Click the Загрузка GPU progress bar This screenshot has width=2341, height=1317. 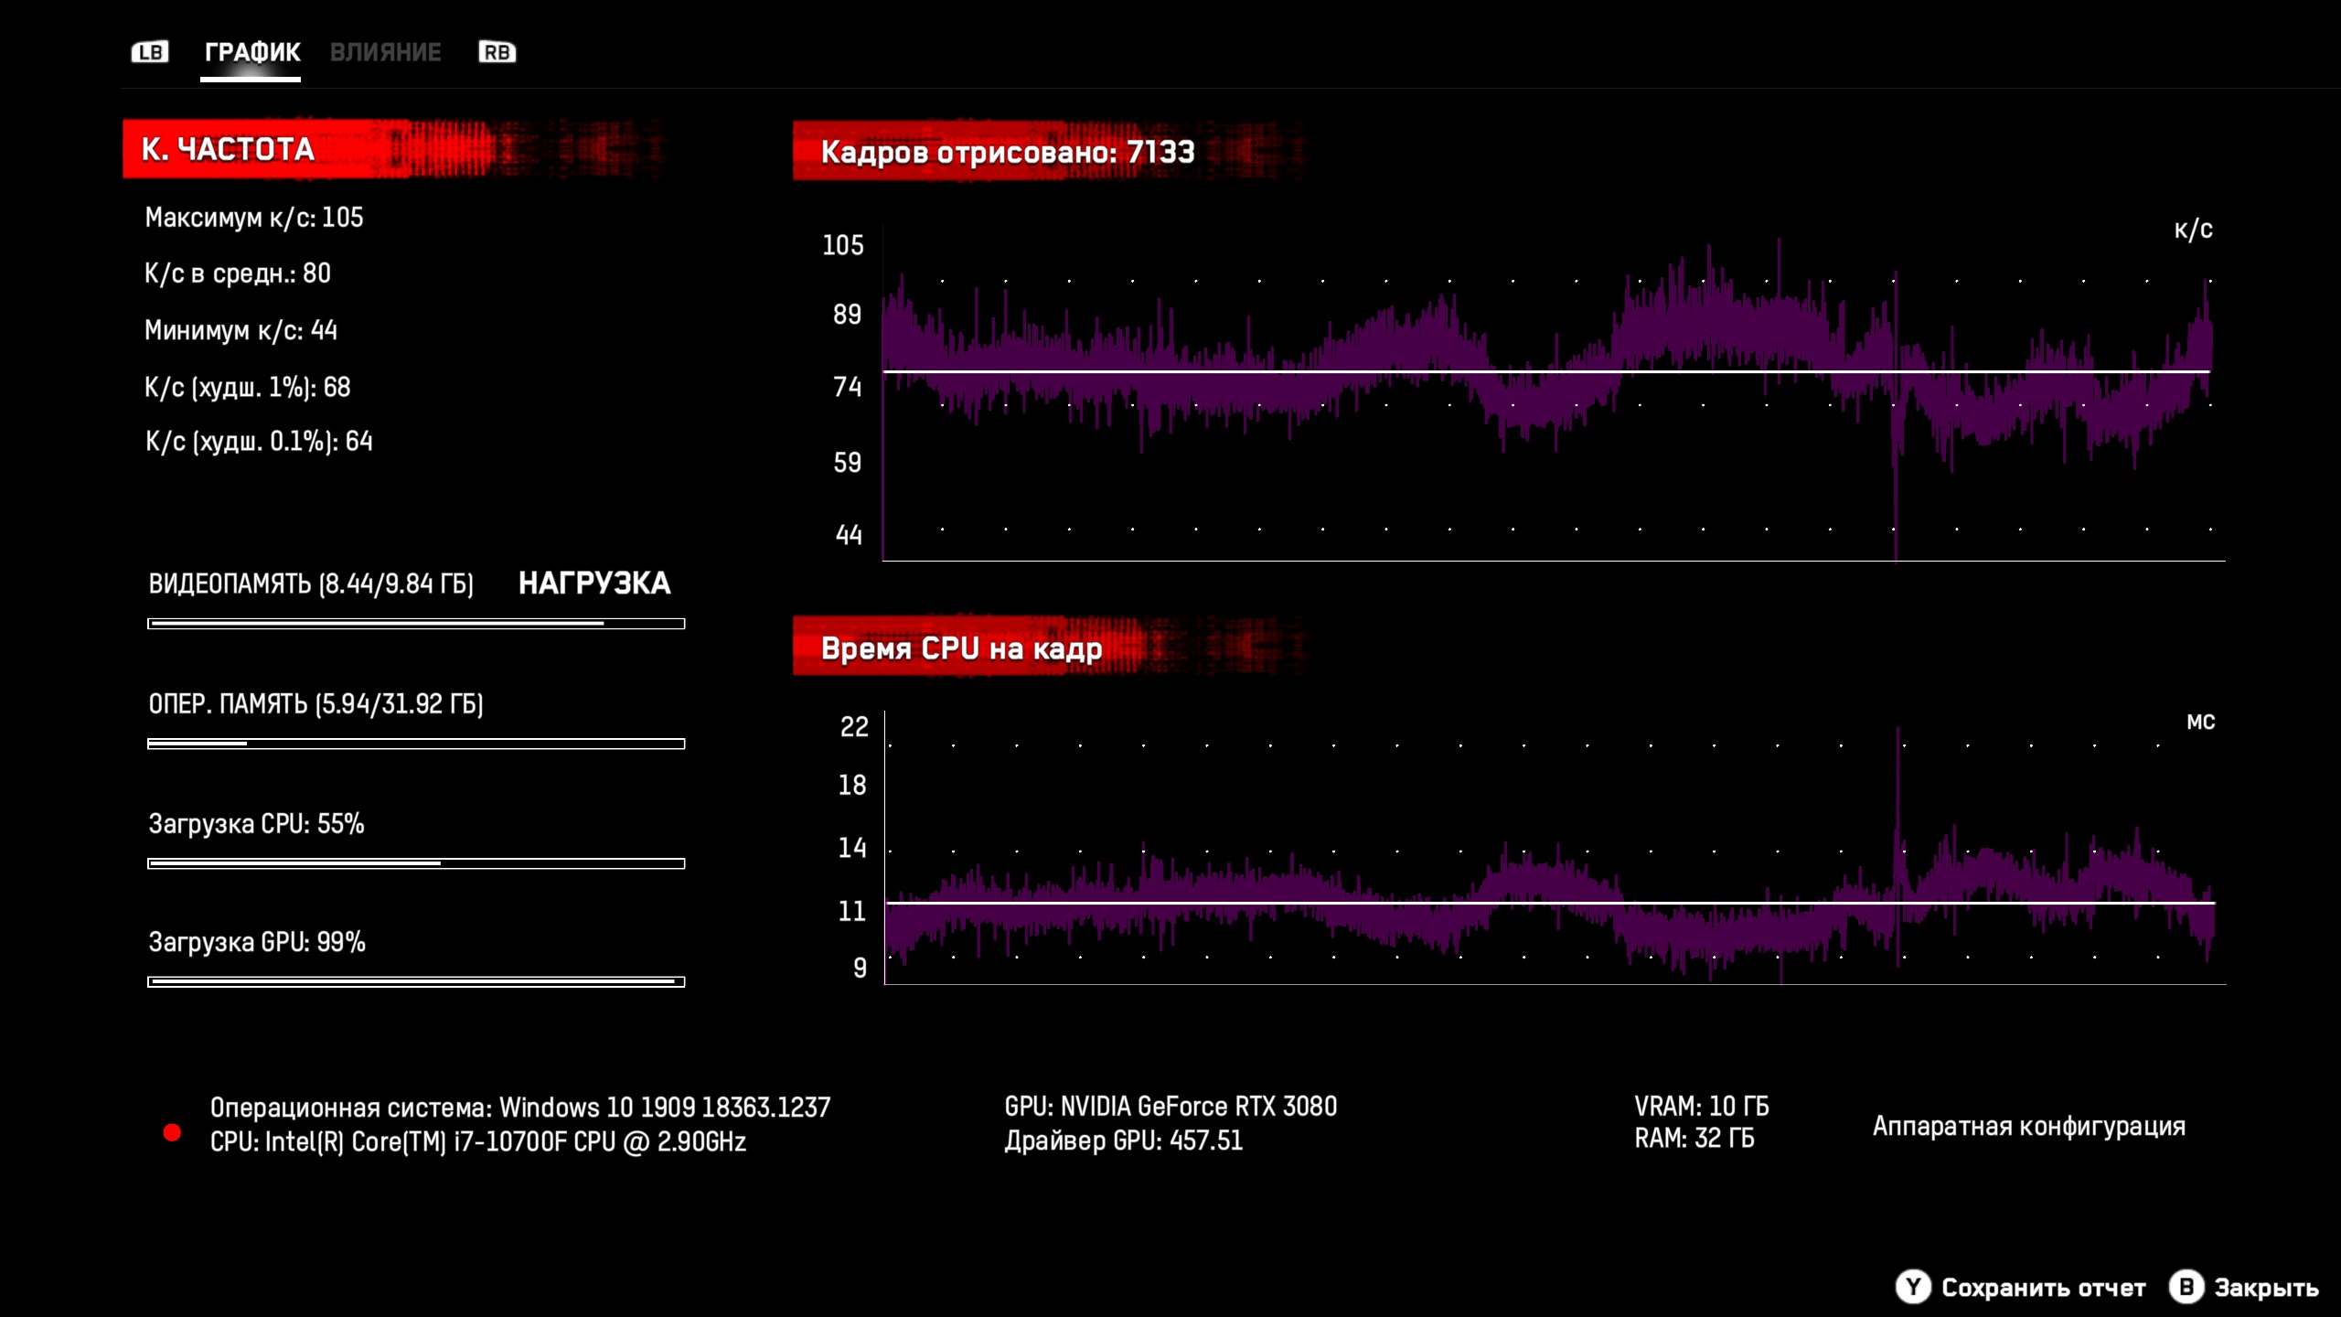(x=416, y=981)
